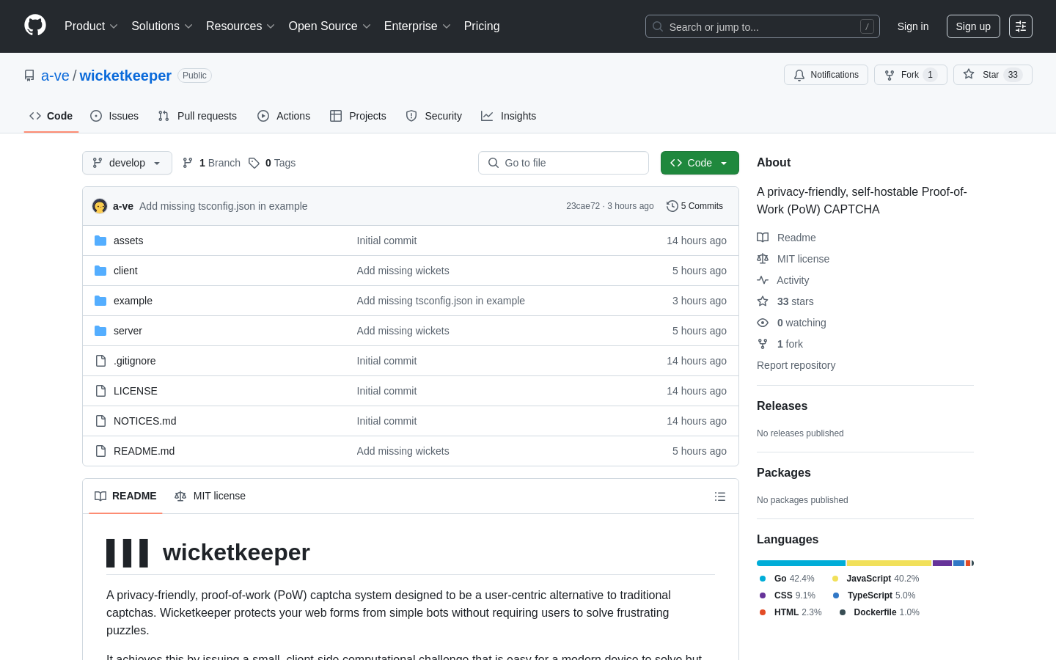The width and height of the screenshot is (1056, 660).
Task: Expand the Resources menu
Action: pyautogui.click(x=241, y=26)
